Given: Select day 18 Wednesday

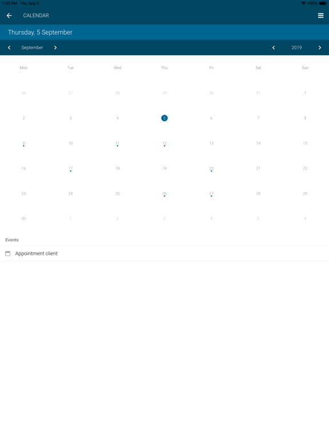Looking at the screenshot, I should (118, 168).
